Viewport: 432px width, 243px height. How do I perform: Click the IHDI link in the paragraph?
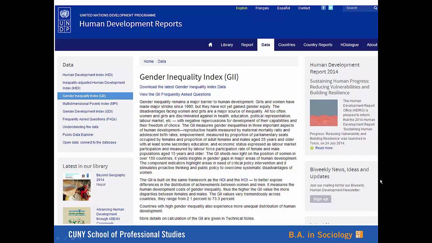pyautogui.click(x=244, y=180)
